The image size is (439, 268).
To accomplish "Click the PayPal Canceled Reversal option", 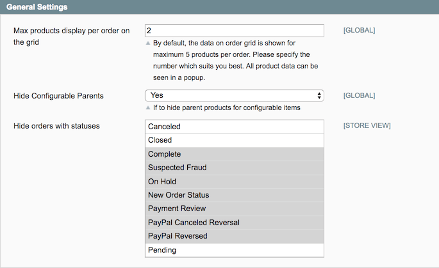I will pyautogui.click(x=235, y=223).
